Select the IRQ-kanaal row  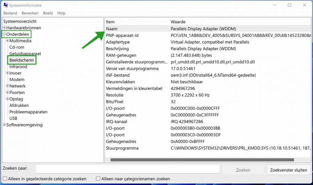pyautogui.click(x=208, y=121)
